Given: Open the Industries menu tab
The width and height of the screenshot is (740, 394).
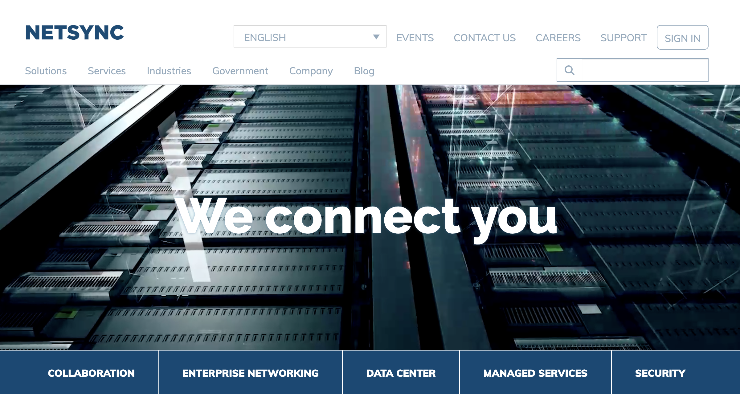Looking at the screenshot, I should [168, 70].
